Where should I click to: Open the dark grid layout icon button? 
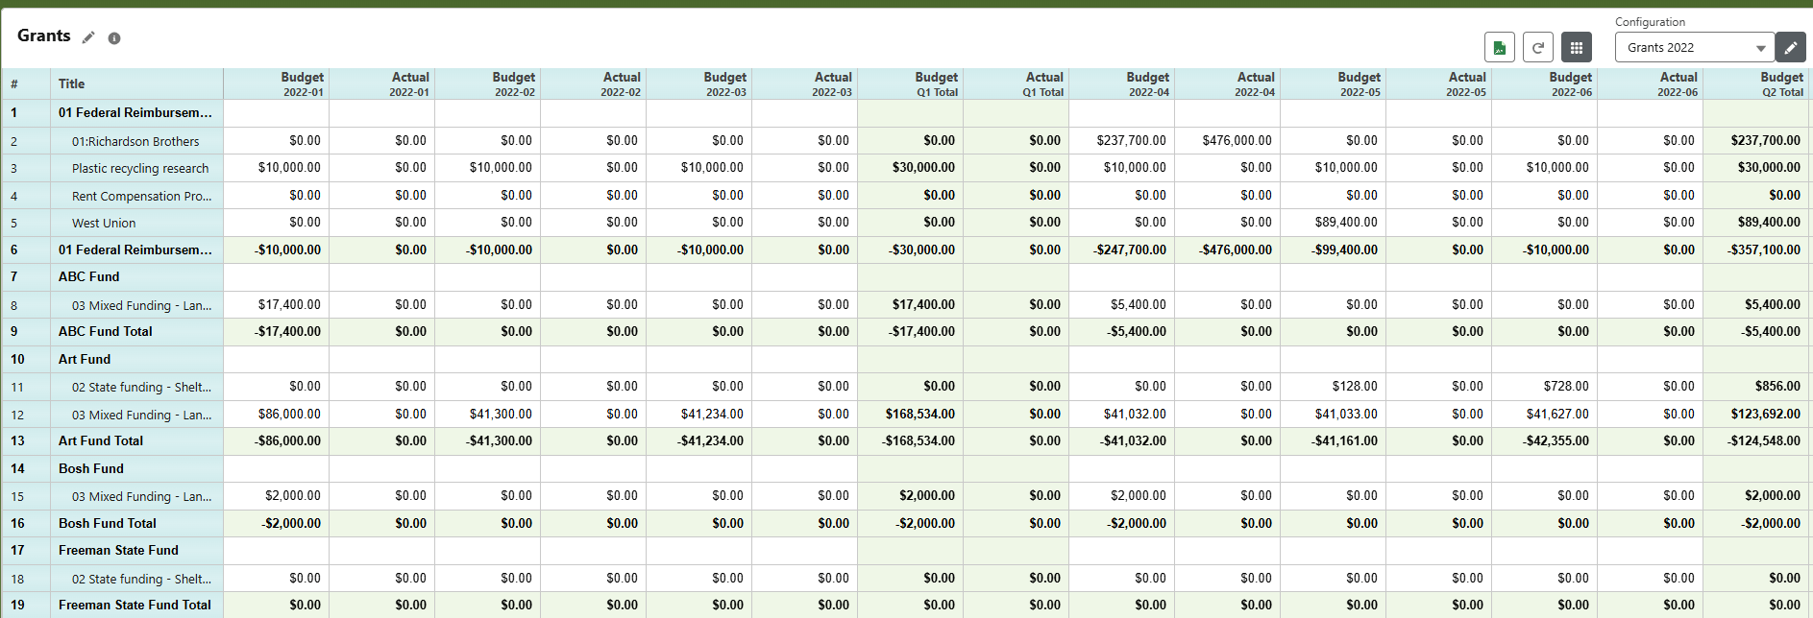click(x=1577, y=47)
